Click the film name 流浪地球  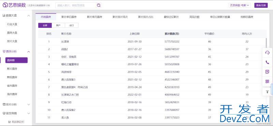click(x=66, y=72)
